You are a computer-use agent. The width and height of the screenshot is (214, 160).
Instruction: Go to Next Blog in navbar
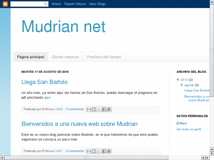(x=98, y=4)
